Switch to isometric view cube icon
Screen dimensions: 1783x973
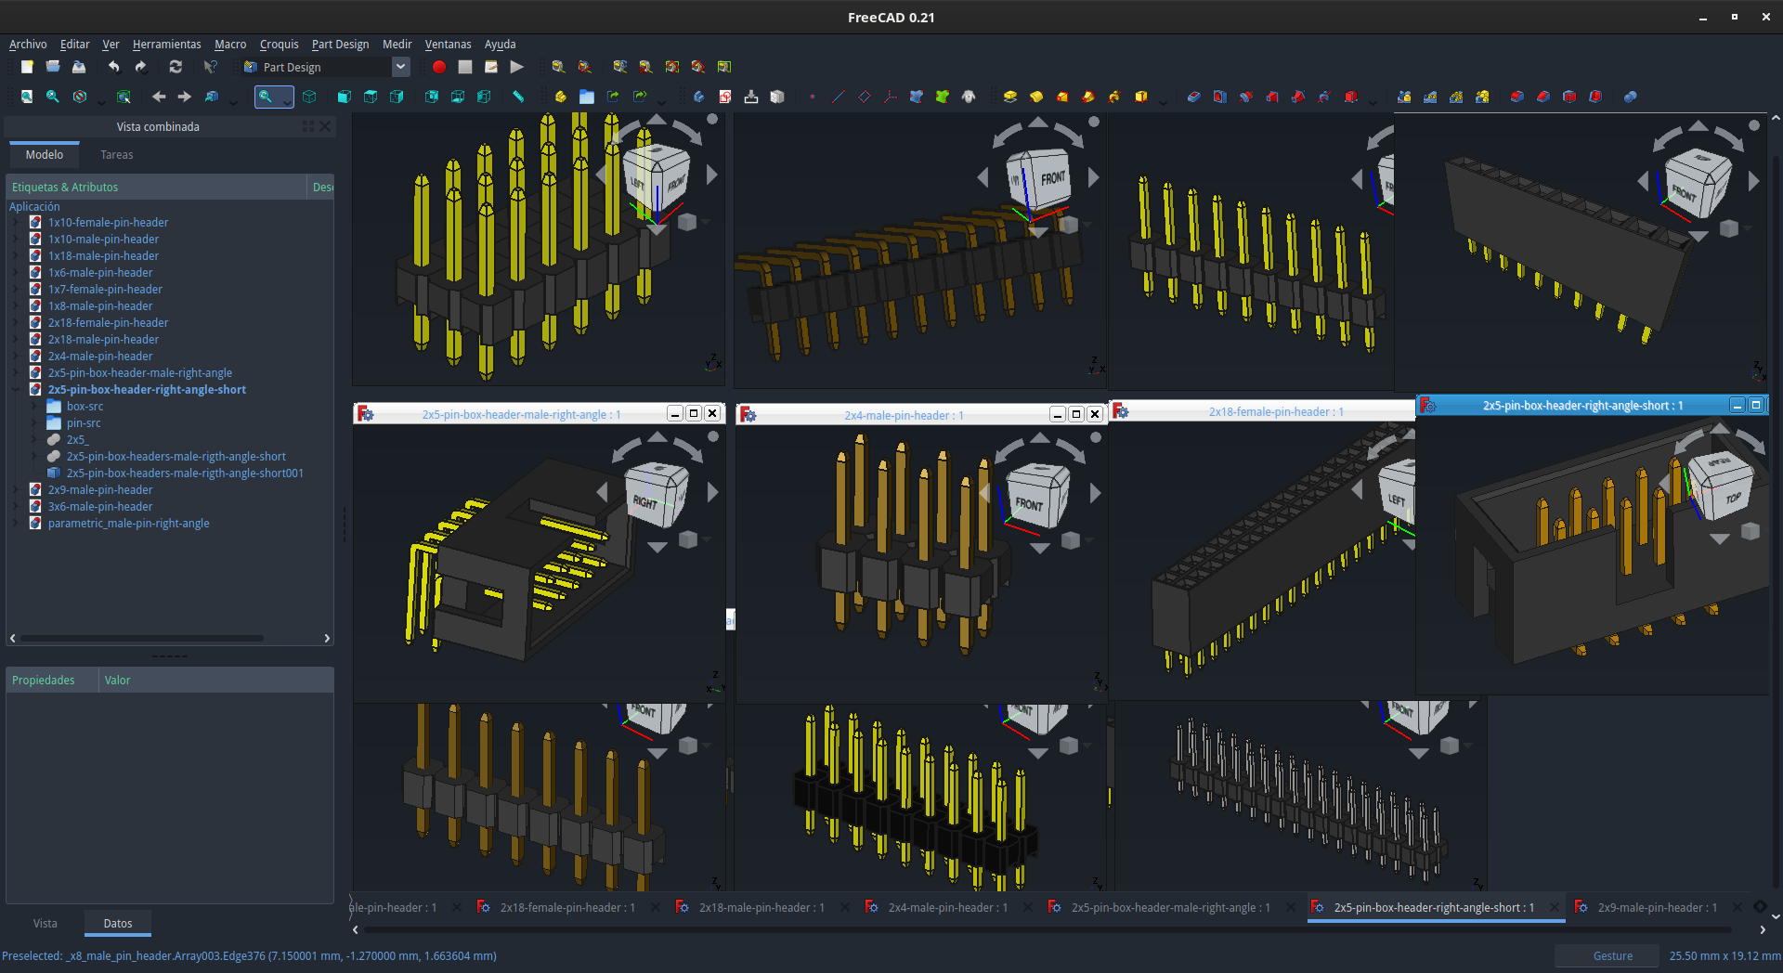click(x=309, y=97)
